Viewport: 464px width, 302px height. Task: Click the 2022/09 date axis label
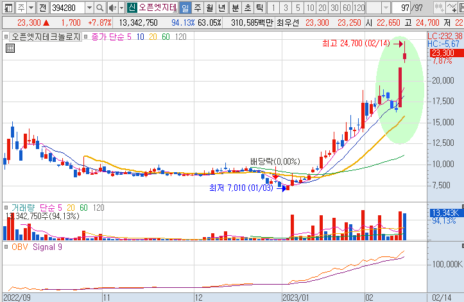tap(17, 298)
